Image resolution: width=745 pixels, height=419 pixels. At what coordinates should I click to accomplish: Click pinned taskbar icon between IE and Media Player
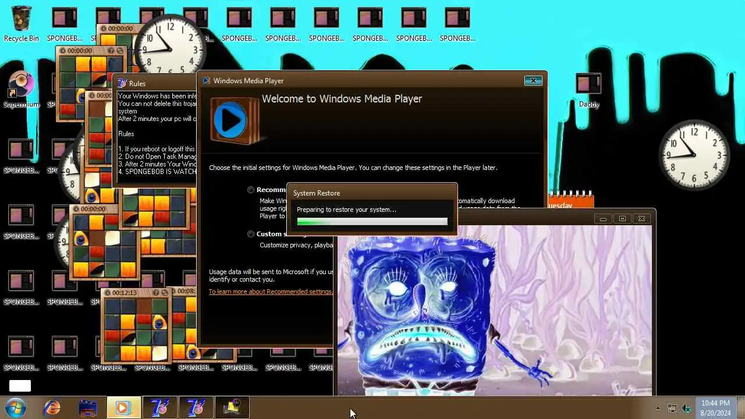(88, 407)
